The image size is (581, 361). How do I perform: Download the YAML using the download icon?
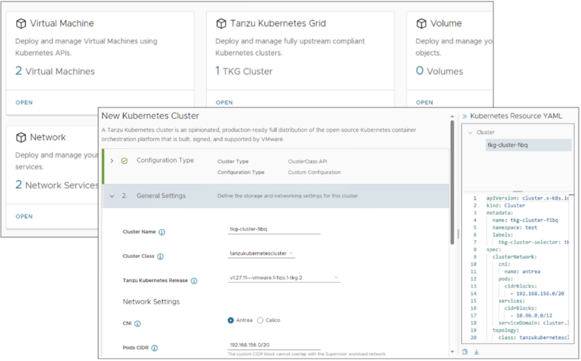[x=476, y=352]
